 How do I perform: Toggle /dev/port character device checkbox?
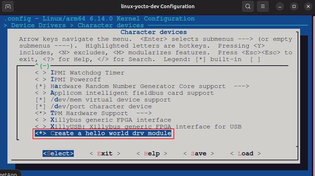pos(40,106)
